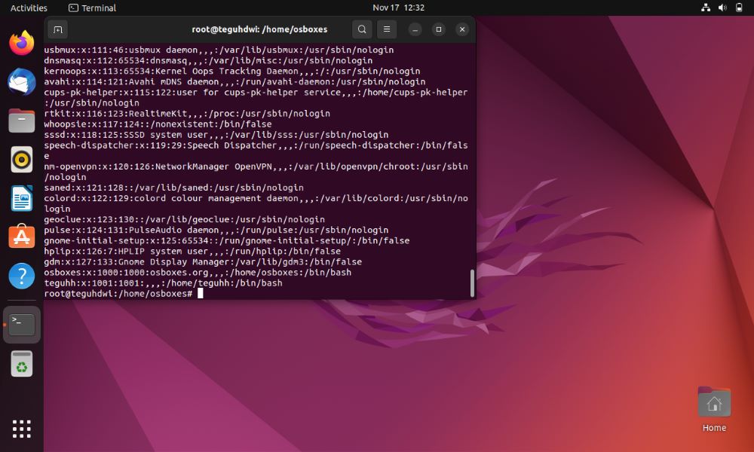Click the battery icon in top bar

pyautogui.click(x=739, y=8)
